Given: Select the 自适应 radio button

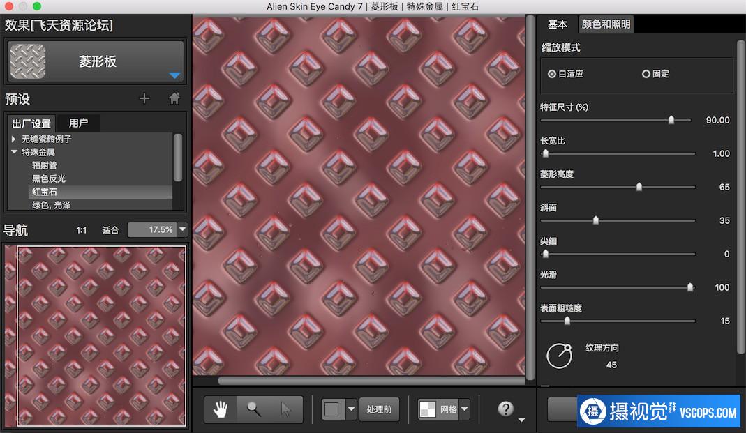Looking at the screenshot, I should tap(552, 74).
